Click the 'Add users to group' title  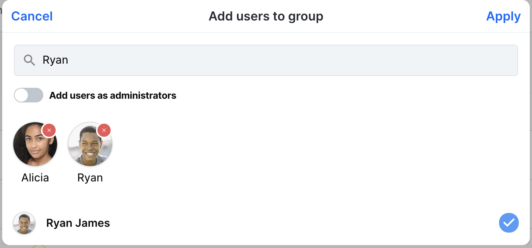[x=266, y=16]
